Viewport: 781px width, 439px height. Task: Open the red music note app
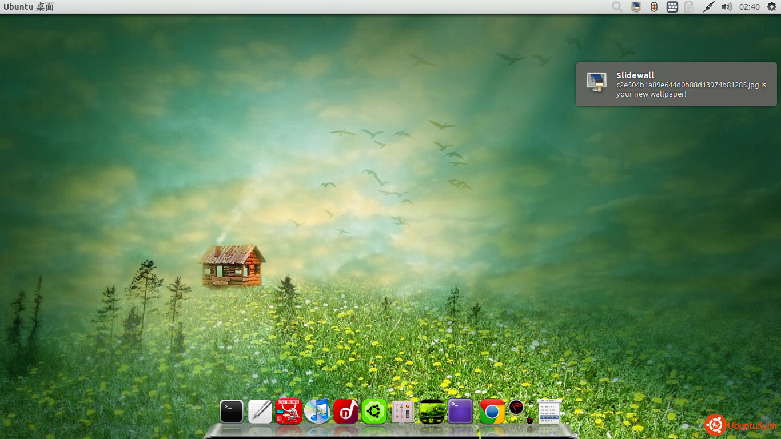pyautogui.click(x=346, y=412)
